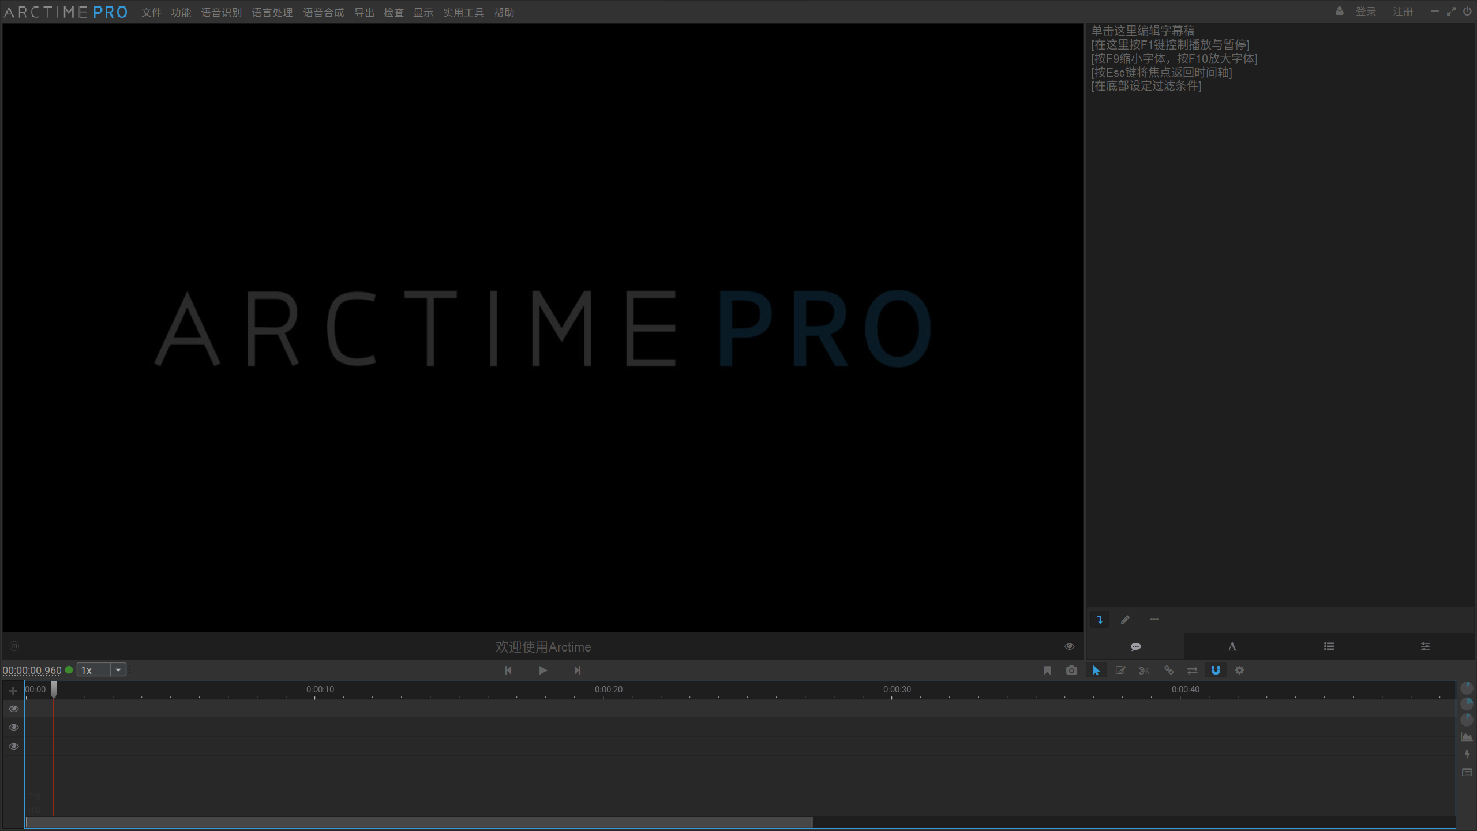The height and width of the screenshot is (831, 1477).
Task: Toggle first track visibility eye
Action: coord(14,709)
